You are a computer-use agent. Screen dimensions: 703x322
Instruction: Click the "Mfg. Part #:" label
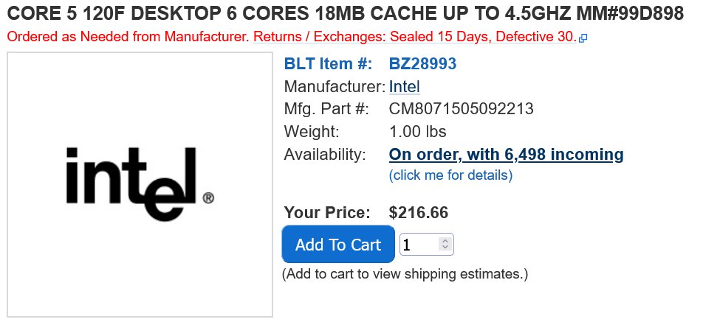pyautogui.click(x=326, y=109)
